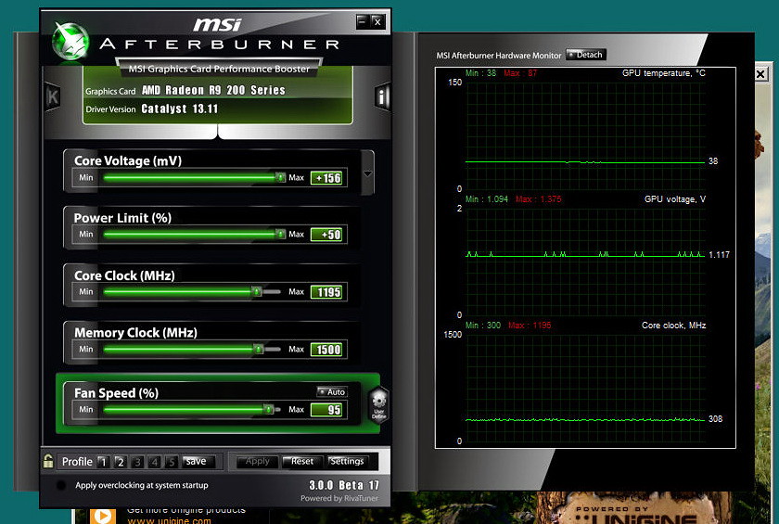779x524 pixels.
Task: Click the User Define fan gear icon
Action: tap(378, 405)
